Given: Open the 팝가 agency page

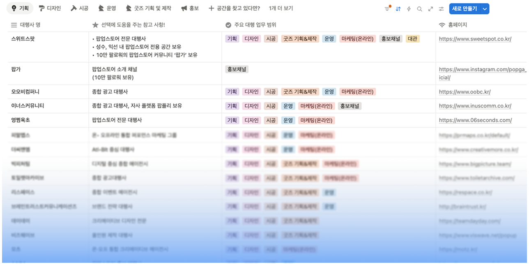Looking at the screenshot, I should (x=16, y=69).
